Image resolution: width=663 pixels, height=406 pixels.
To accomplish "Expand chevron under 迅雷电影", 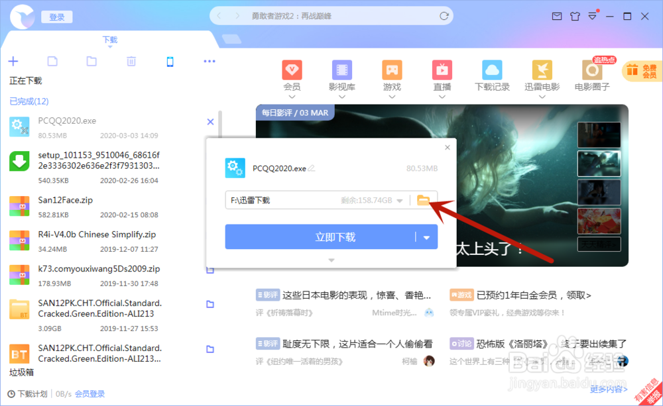I will 542,97.
